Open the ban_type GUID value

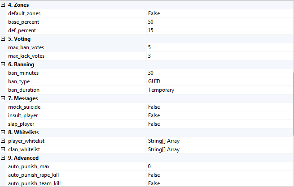pyautogui.click(x=154, y=81)
